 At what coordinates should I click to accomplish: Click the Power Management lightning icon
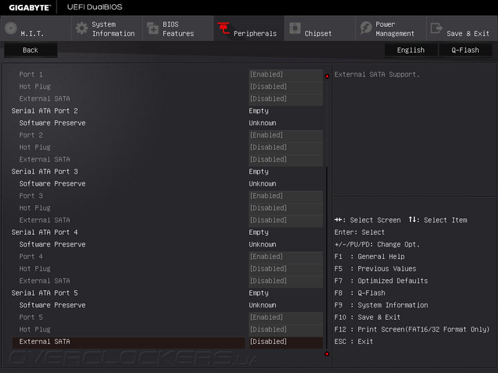tap(365, 29)
